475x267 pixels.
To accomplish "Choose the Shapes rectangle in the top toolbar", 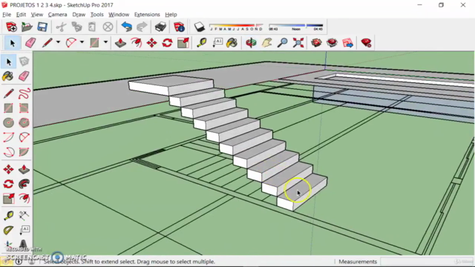I will click(94, 43).
